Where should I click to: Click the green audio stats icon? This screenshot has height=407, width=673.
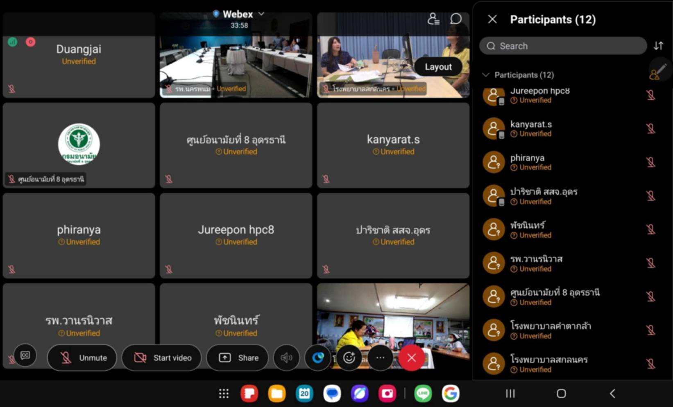[12, 42]
